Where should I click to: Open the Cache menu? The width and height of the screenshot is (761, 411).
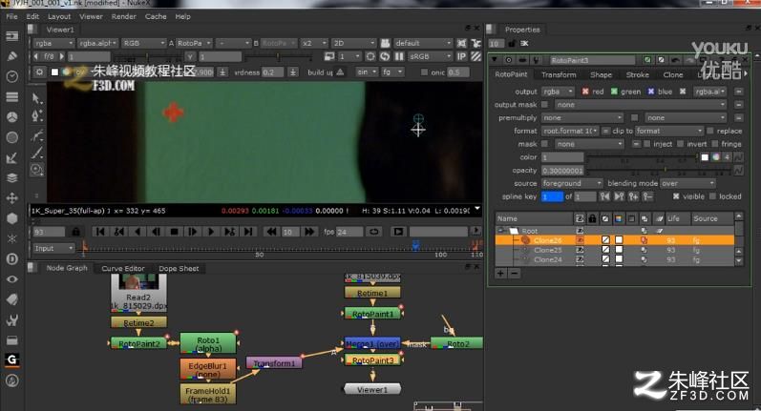pos(156,16)
